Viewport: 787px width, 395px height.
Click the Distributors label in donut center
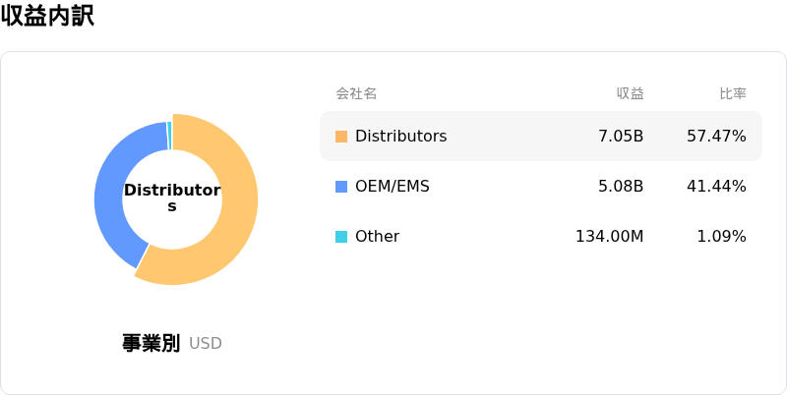coord(172,198)
